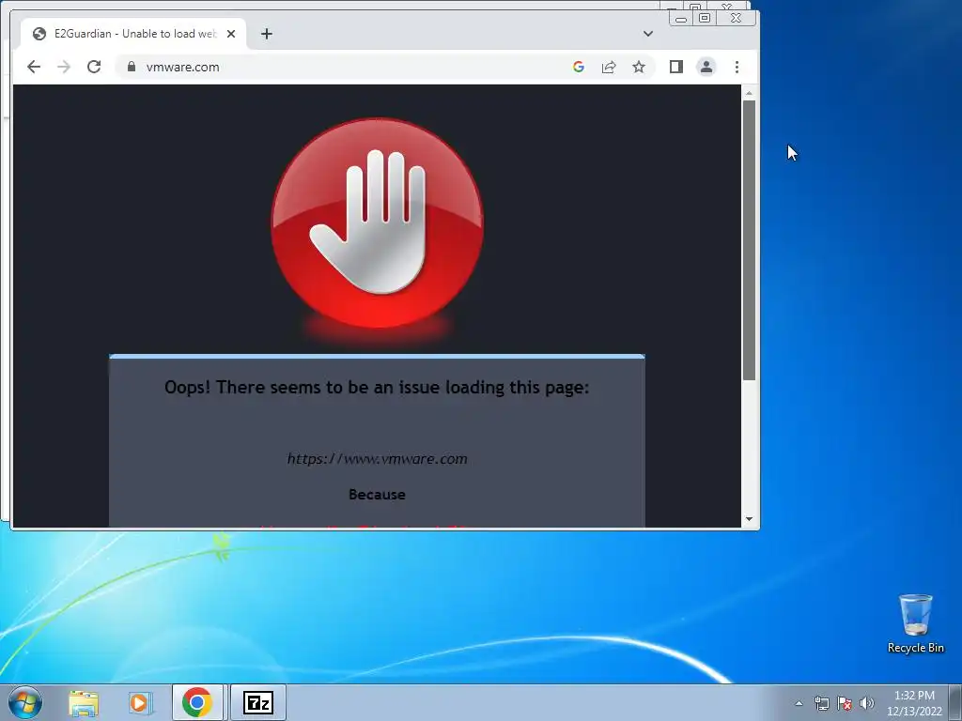This screenshot has height=721, width=962.
Task: Minimize the Chrome window
Action: [x=680, y=19]
